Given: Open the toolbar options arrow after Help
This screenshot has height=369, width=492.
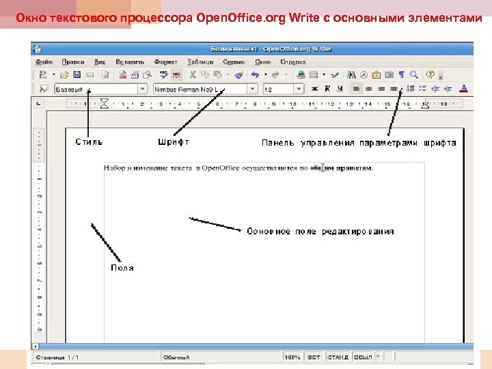Looking at the screenshot, I should click(x=441, y=77).
